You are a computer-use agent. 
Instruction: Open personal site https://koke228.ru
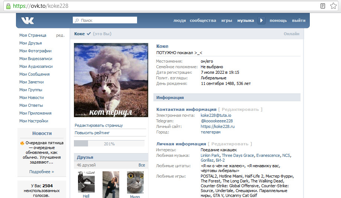217,126
